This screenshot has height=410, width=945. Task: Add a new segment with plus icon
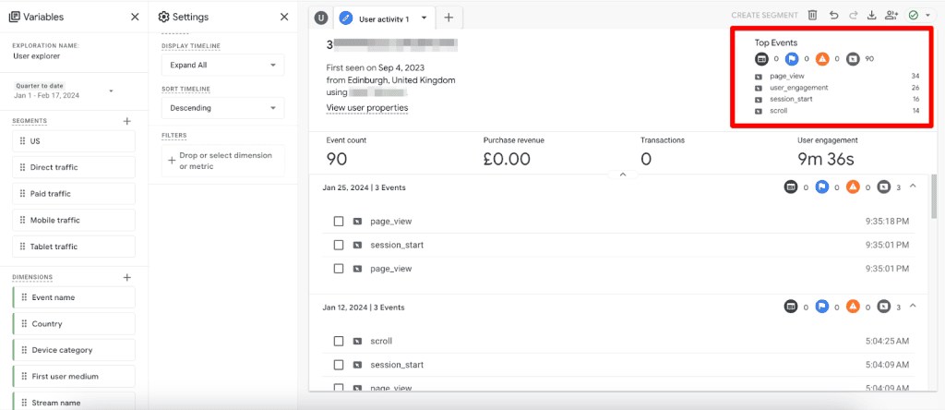[x=127, y=121]
